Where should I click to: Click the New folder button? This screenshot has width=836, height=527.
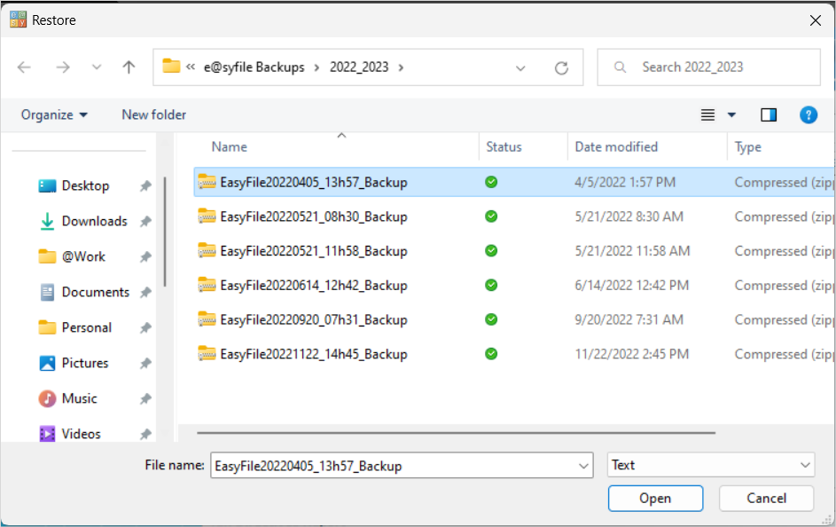coord(152,114)
